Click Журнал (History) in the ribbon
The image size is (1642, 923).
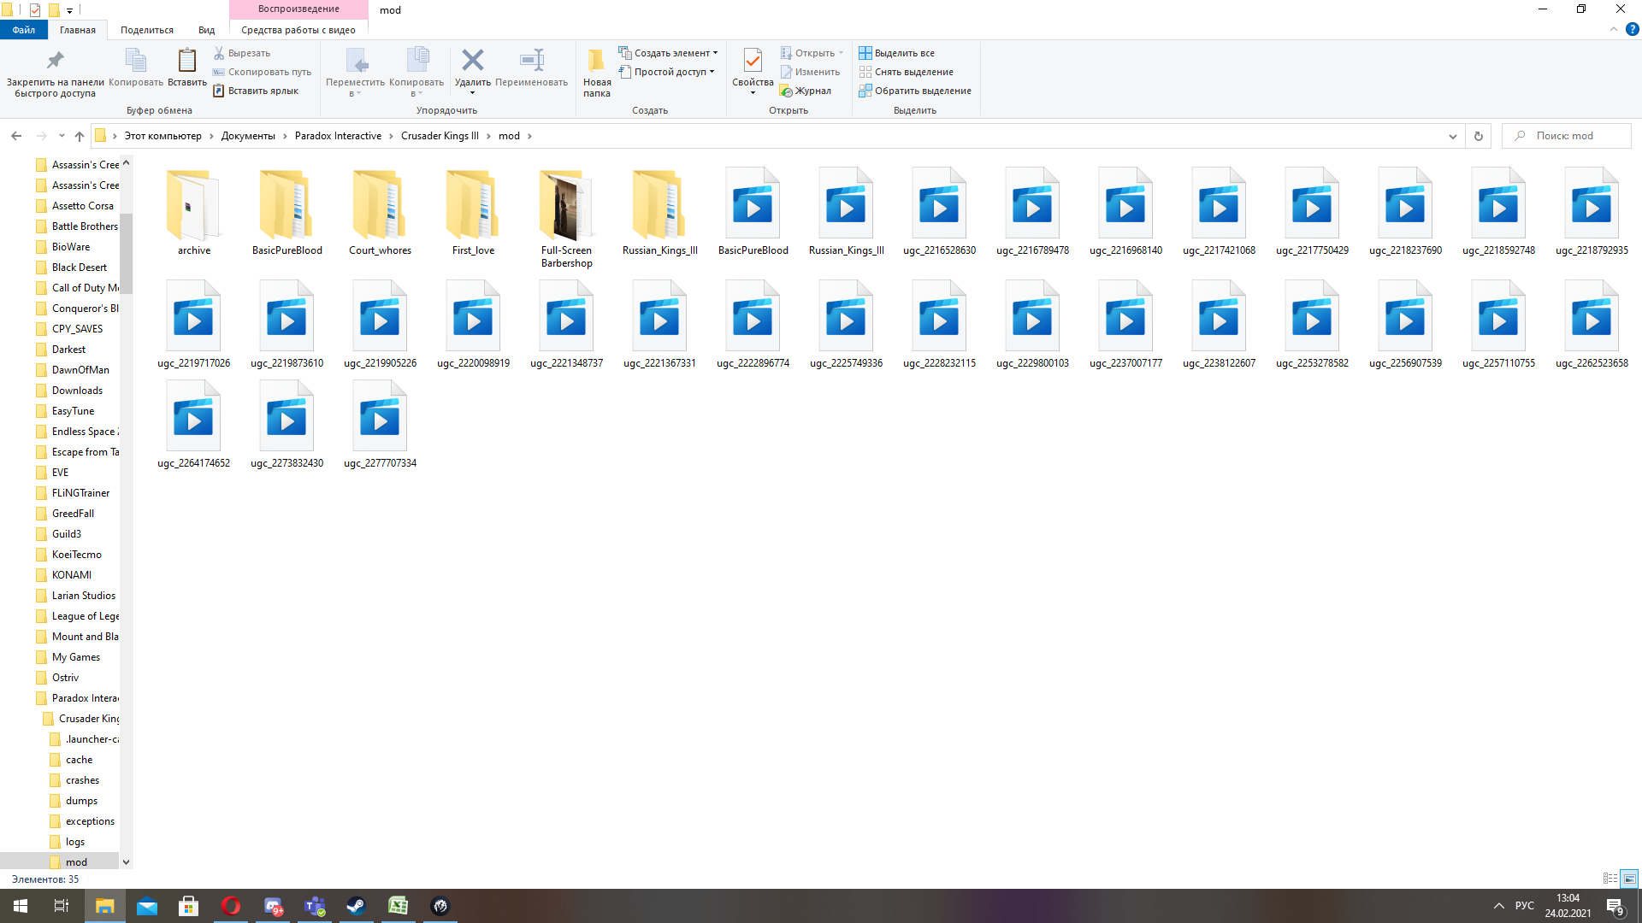click(x=806, y=91)
